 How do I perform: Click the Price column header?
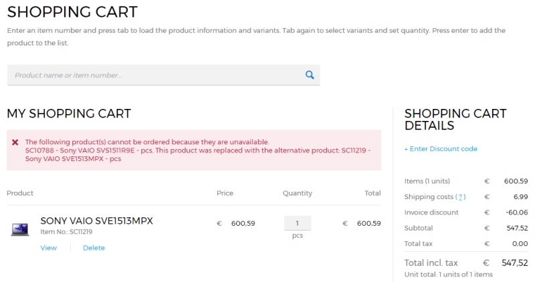225,193
